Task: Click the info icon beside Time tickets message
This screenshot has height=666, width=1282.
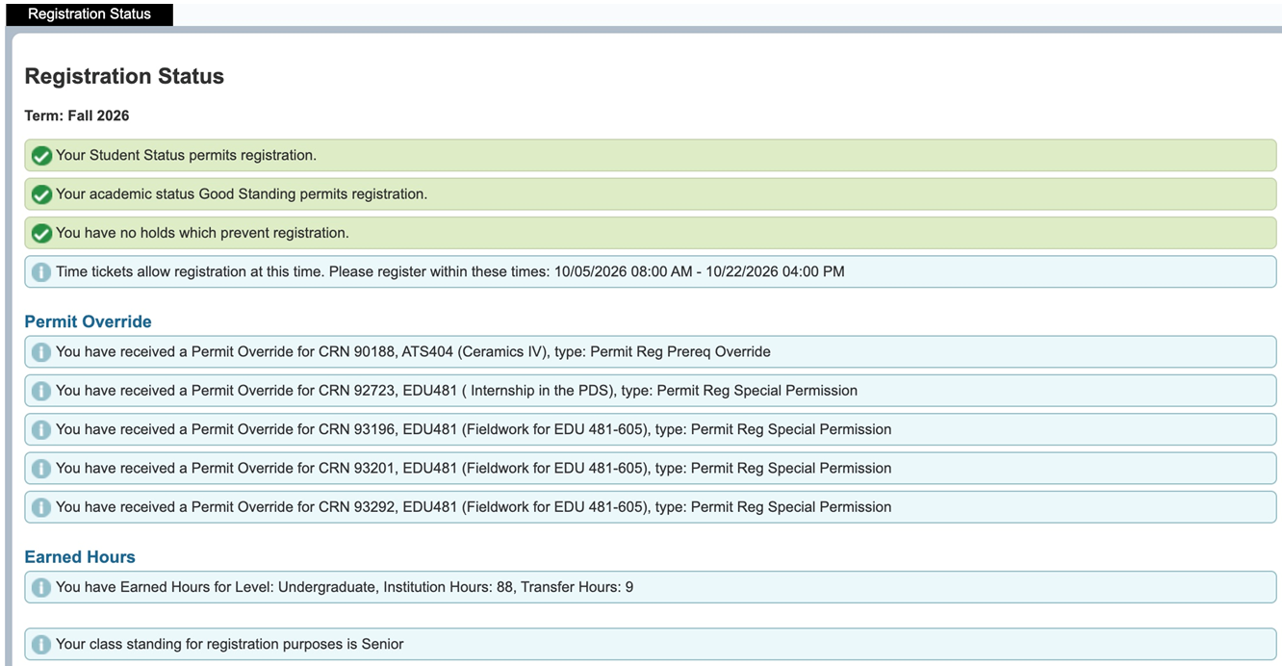Action: click(x=41, y=272)
